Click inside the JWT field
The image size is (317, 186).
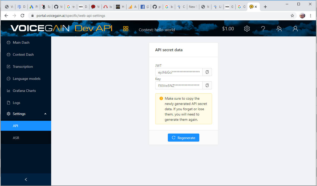pos(179,72)
